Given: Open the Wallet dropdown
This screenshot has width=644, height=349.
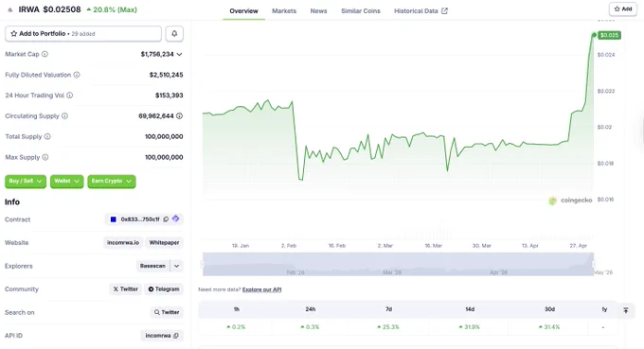Looking at the screenshot, I should (67, 181).
